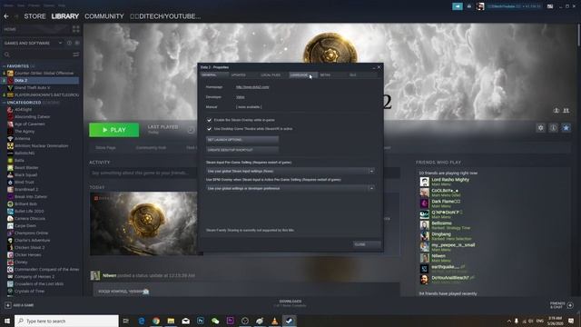Open the Steam Input Per-Game Setting dropdown
Screen dimensions: 581x327
[x=290, y=171]
